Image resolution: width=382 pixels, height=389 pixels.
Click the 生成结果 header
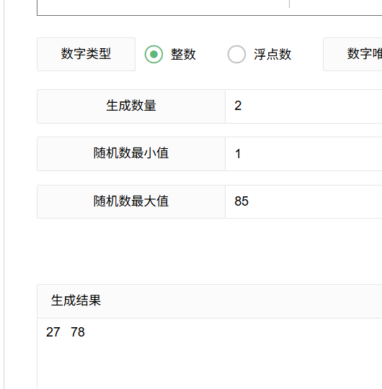click(x=210, y=301)
